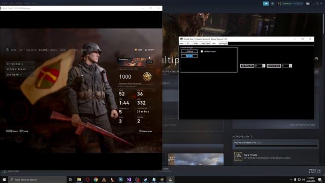Switch to the SP tab in trainer
The image size is (325, 183).
pos(188,43)
